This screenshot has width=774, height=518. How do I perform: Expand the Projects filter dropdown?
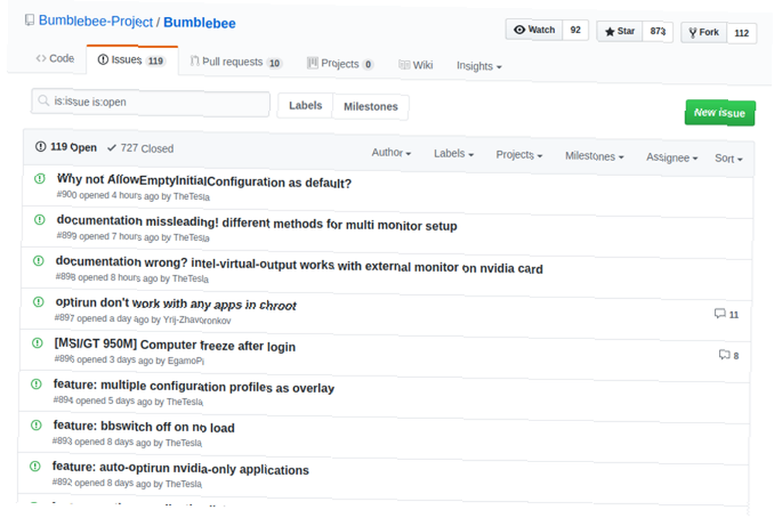coord(519,155)
